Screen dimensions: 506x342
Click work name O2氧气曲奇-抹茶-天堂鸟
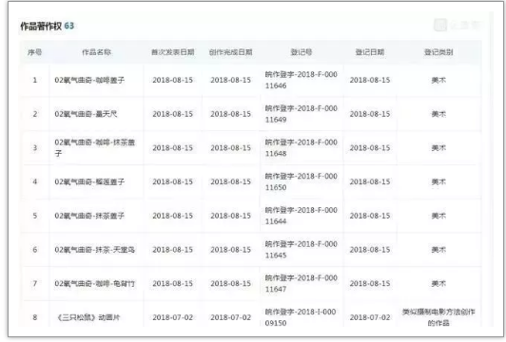tap(94, 250)
